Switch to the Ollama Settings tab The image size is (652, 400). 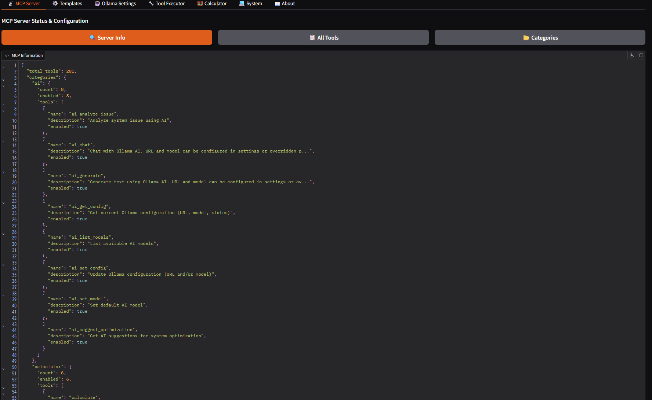point(115,4)
